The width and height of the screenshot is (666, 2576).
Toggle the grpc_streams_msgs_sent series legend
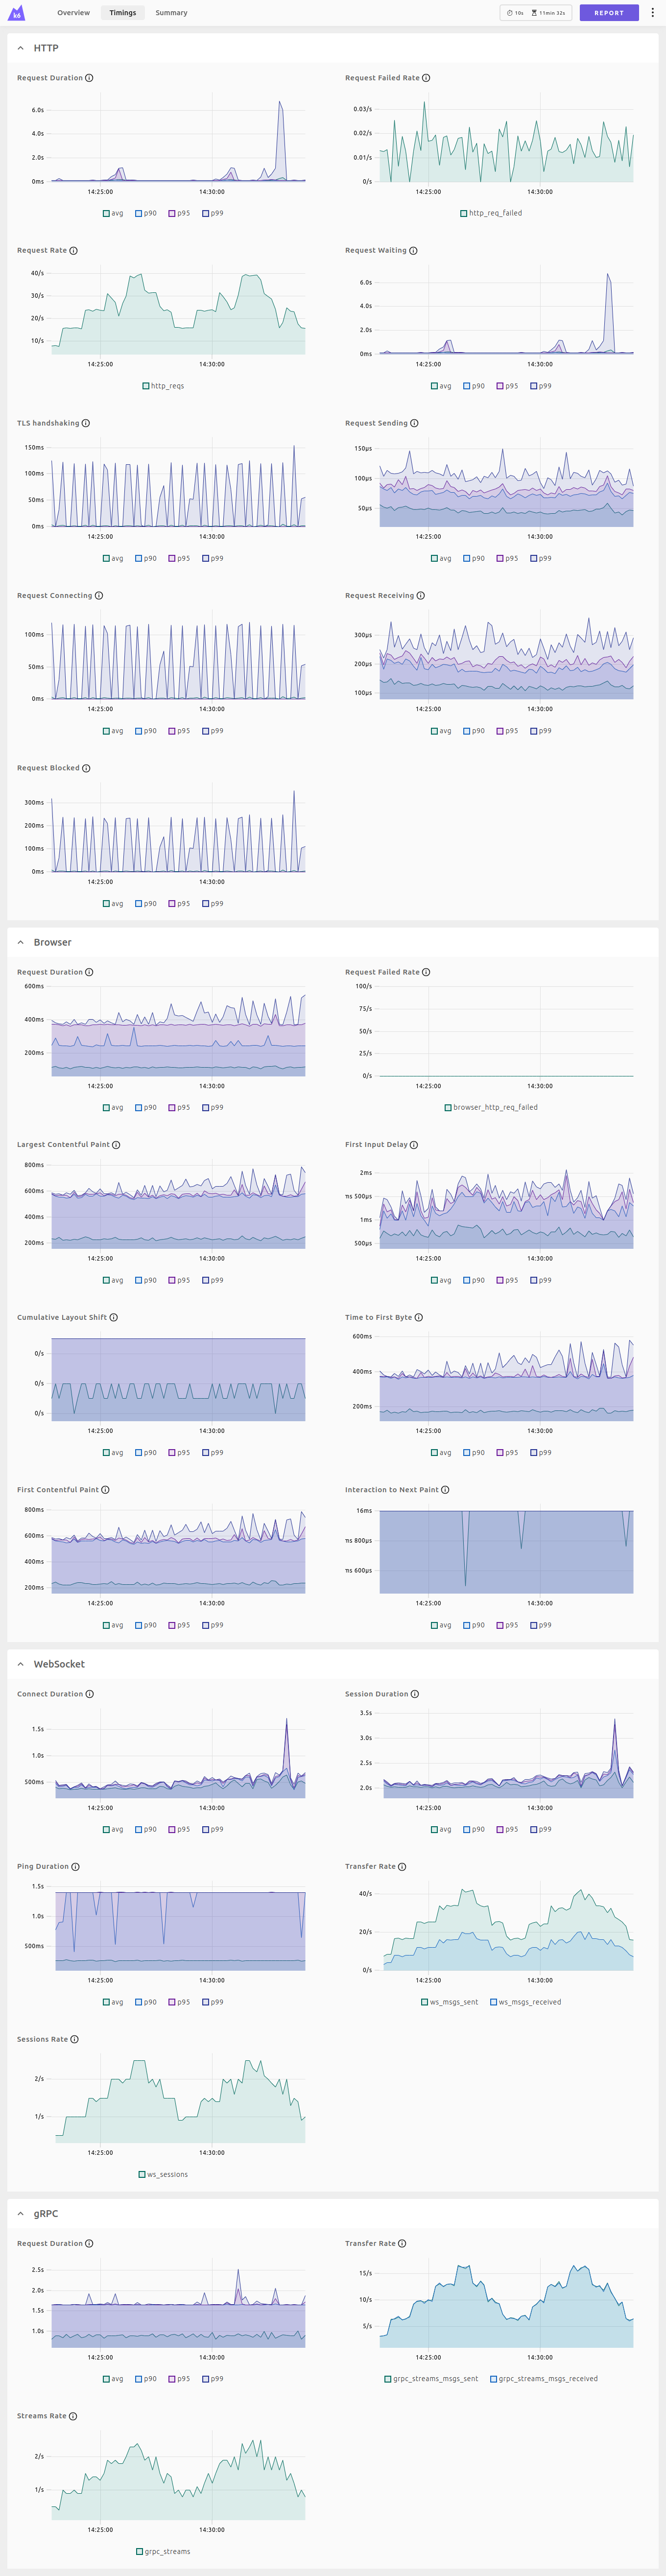[431, 2379]
